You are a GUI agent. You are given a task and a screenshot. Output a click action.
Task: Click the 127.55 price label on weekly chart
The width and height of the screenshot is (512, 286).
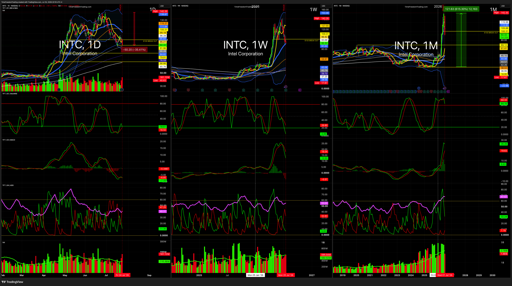(325, 26)
